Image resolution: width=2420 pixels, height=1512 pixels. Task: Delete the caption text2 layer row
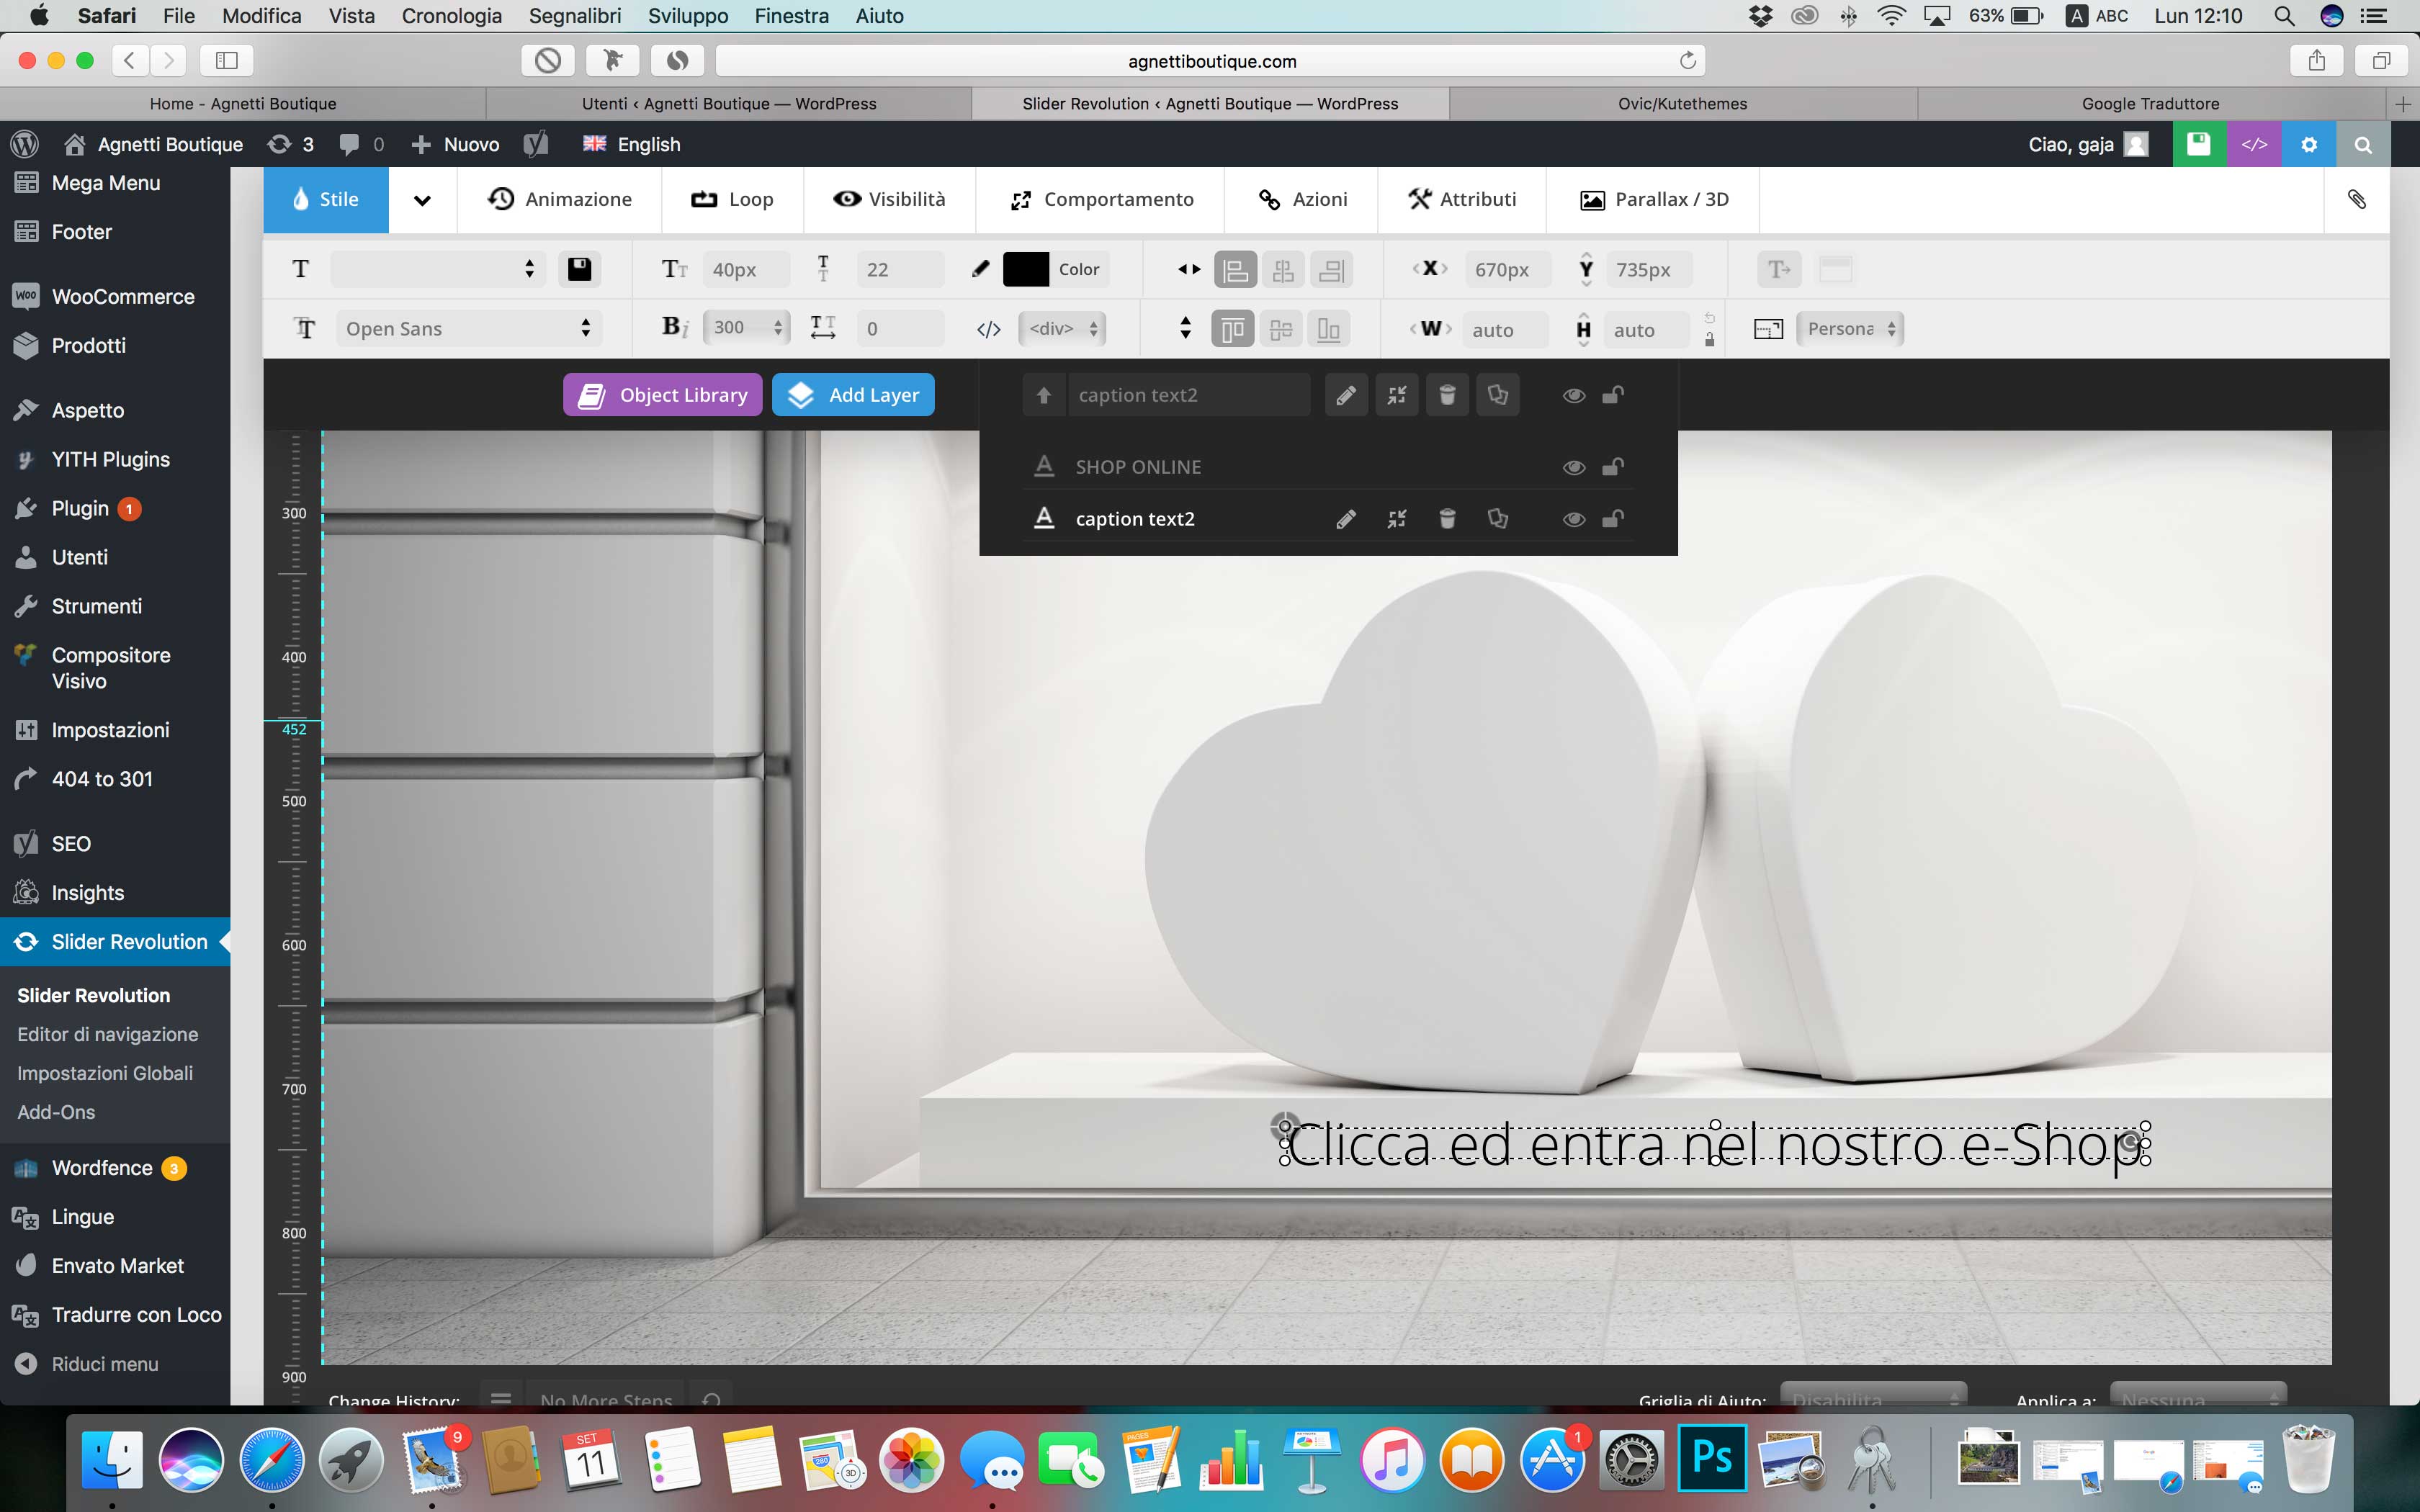(1447, 518)
